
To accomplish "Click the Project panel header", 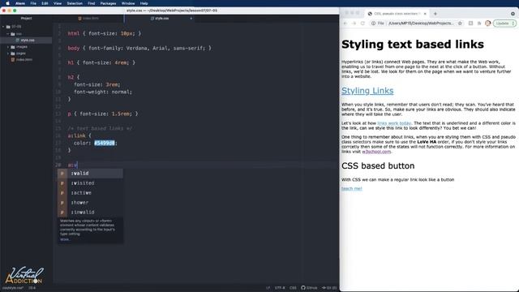I will 26,18.
